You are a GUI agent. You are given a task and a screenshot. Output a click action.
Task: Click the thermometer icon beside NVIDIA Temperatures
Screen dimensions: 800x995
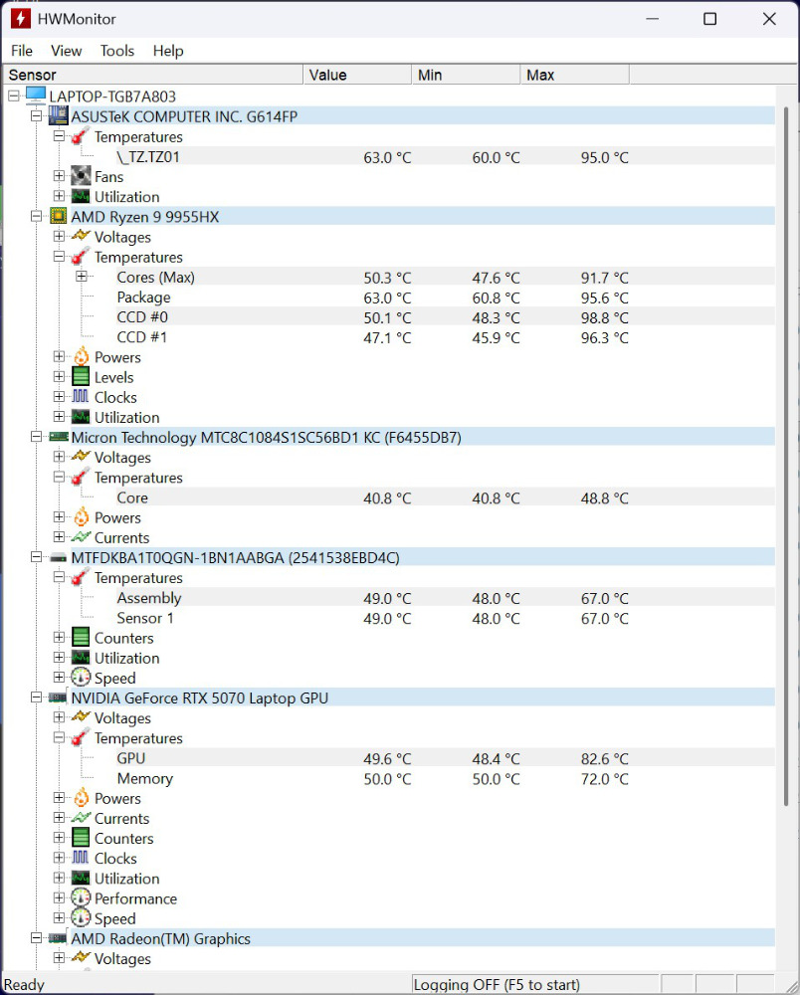80,737
